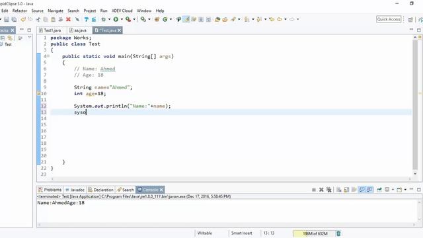This screenshot has width=423, height=238.
Task: Click the Next Annotation icon
Action: click(247, 19)
